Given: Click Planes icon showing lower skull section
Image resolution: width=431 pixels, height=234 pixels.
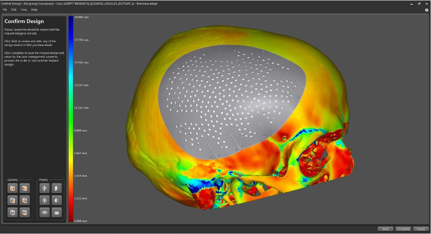Looking at the screenshot, I should click(56, 212).
